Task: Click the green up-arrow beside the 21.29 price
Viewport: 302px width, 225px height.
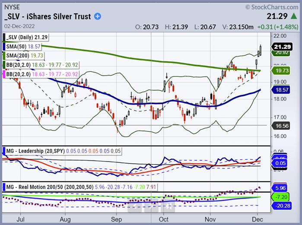Action: [296, 16]
